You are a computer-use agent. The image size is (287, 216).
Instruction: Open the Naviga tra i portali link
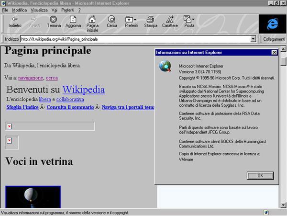pos(128,107)
